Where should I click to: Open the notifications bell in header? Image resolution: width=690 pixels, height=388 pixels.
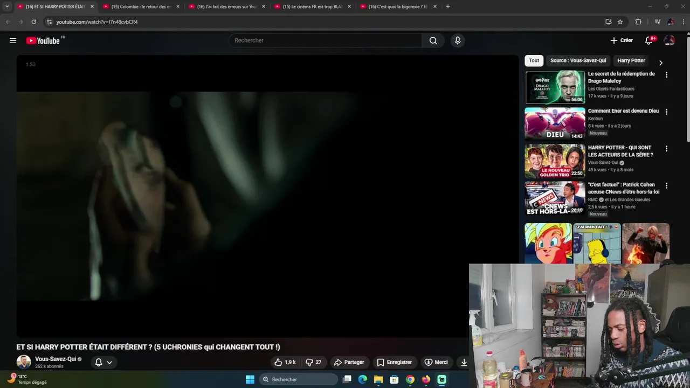click(649, 40)
